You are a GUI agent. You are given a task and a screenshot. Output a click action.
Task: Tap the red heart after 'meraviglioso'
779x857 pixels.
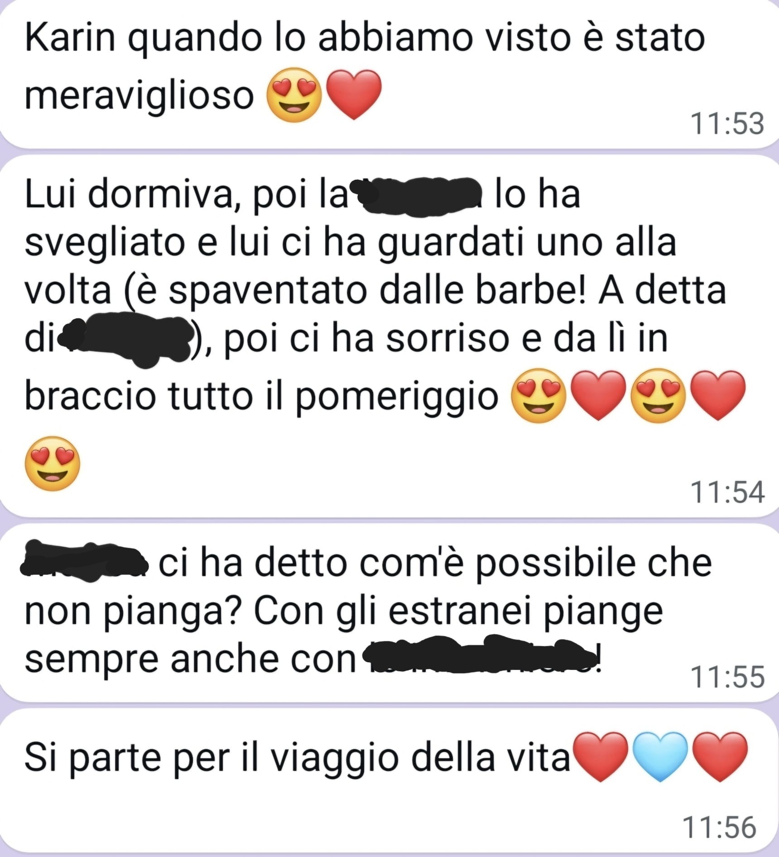pos(354,95)
